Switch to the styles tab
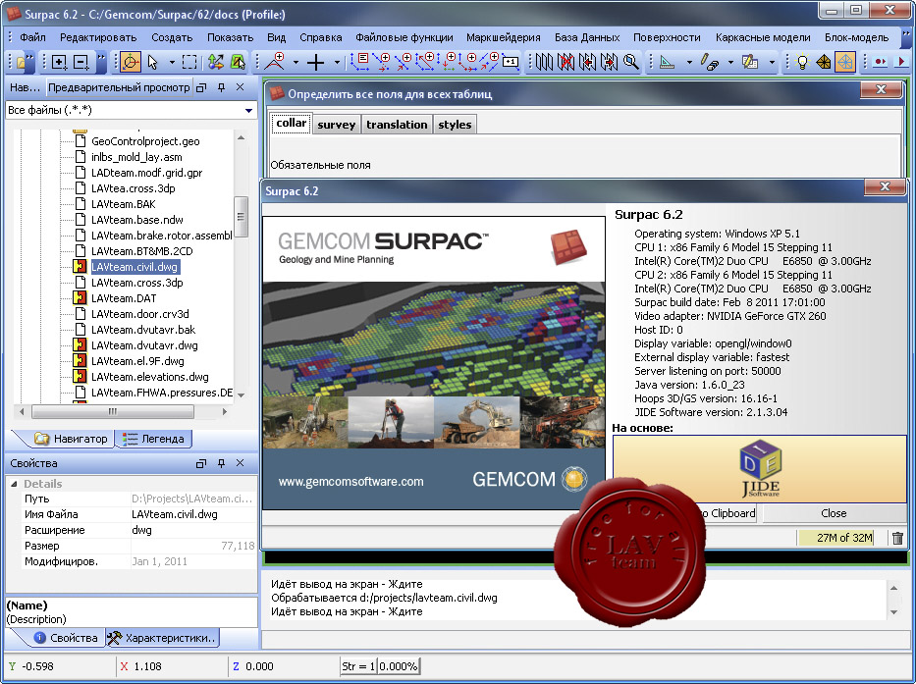The width and height of the screenshot is (916, 684). tap(455, 125)
